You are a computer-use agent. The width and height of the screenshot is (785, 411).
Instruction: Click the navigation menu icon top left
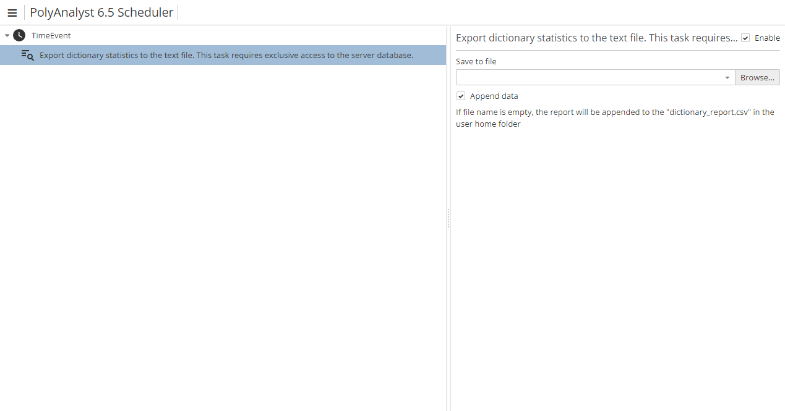click(12, 12)
